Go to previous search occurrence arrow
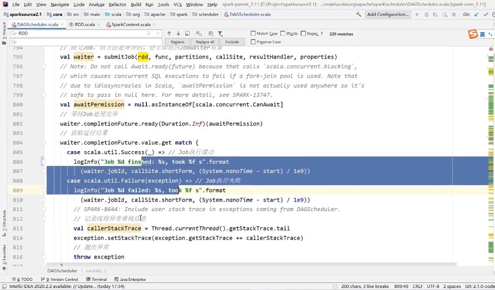Viewport: 495px width, 290px height. point(169,34)
